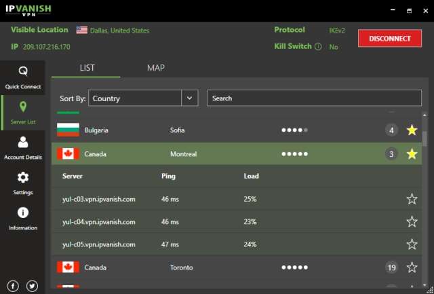The width and height of the screenshot is (434, 294).
Task: Open the Sort By Country dropdown
Action: (x=190, y=98)
